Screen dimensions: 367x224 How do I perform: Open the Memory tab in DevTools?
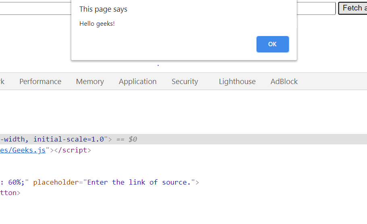[x=90, y=82]
